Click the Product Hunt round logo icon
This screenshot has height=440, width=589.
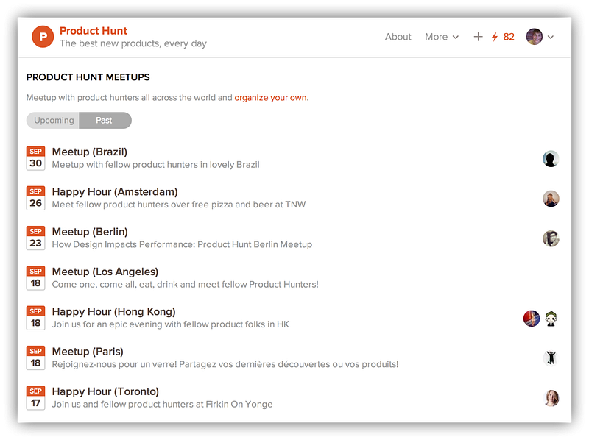(43, 37)
